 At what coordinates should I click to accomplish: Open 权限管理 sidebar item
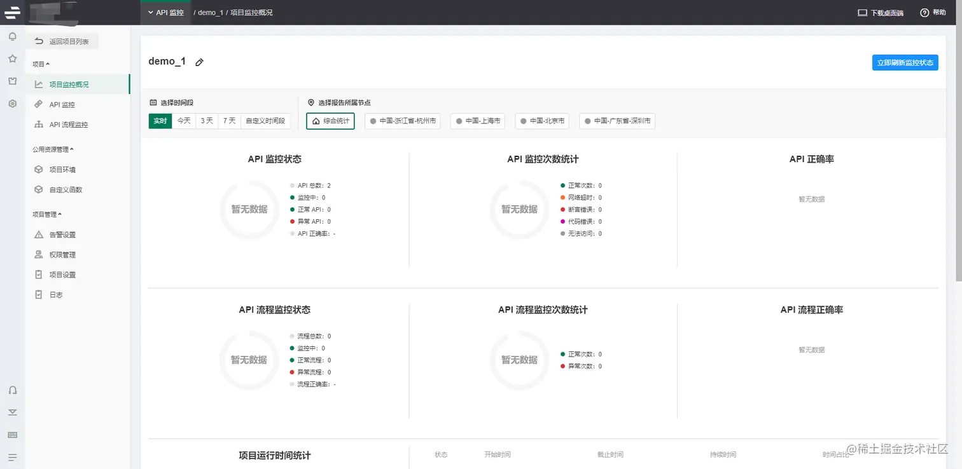tap(78, 254)
